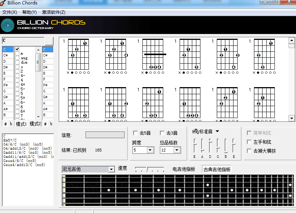
Task: Select root note C# in the left root list
Action: pos(8,55)
